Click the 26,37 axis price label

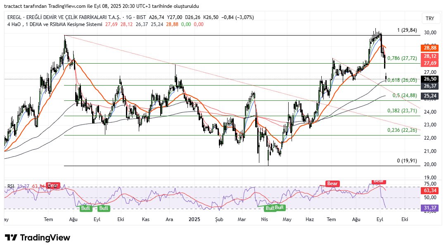(x=430, y=86)
